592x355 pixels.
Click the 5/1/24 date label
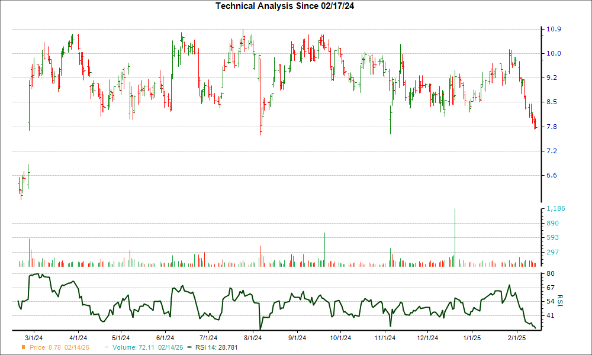click(x=120, y=338)
